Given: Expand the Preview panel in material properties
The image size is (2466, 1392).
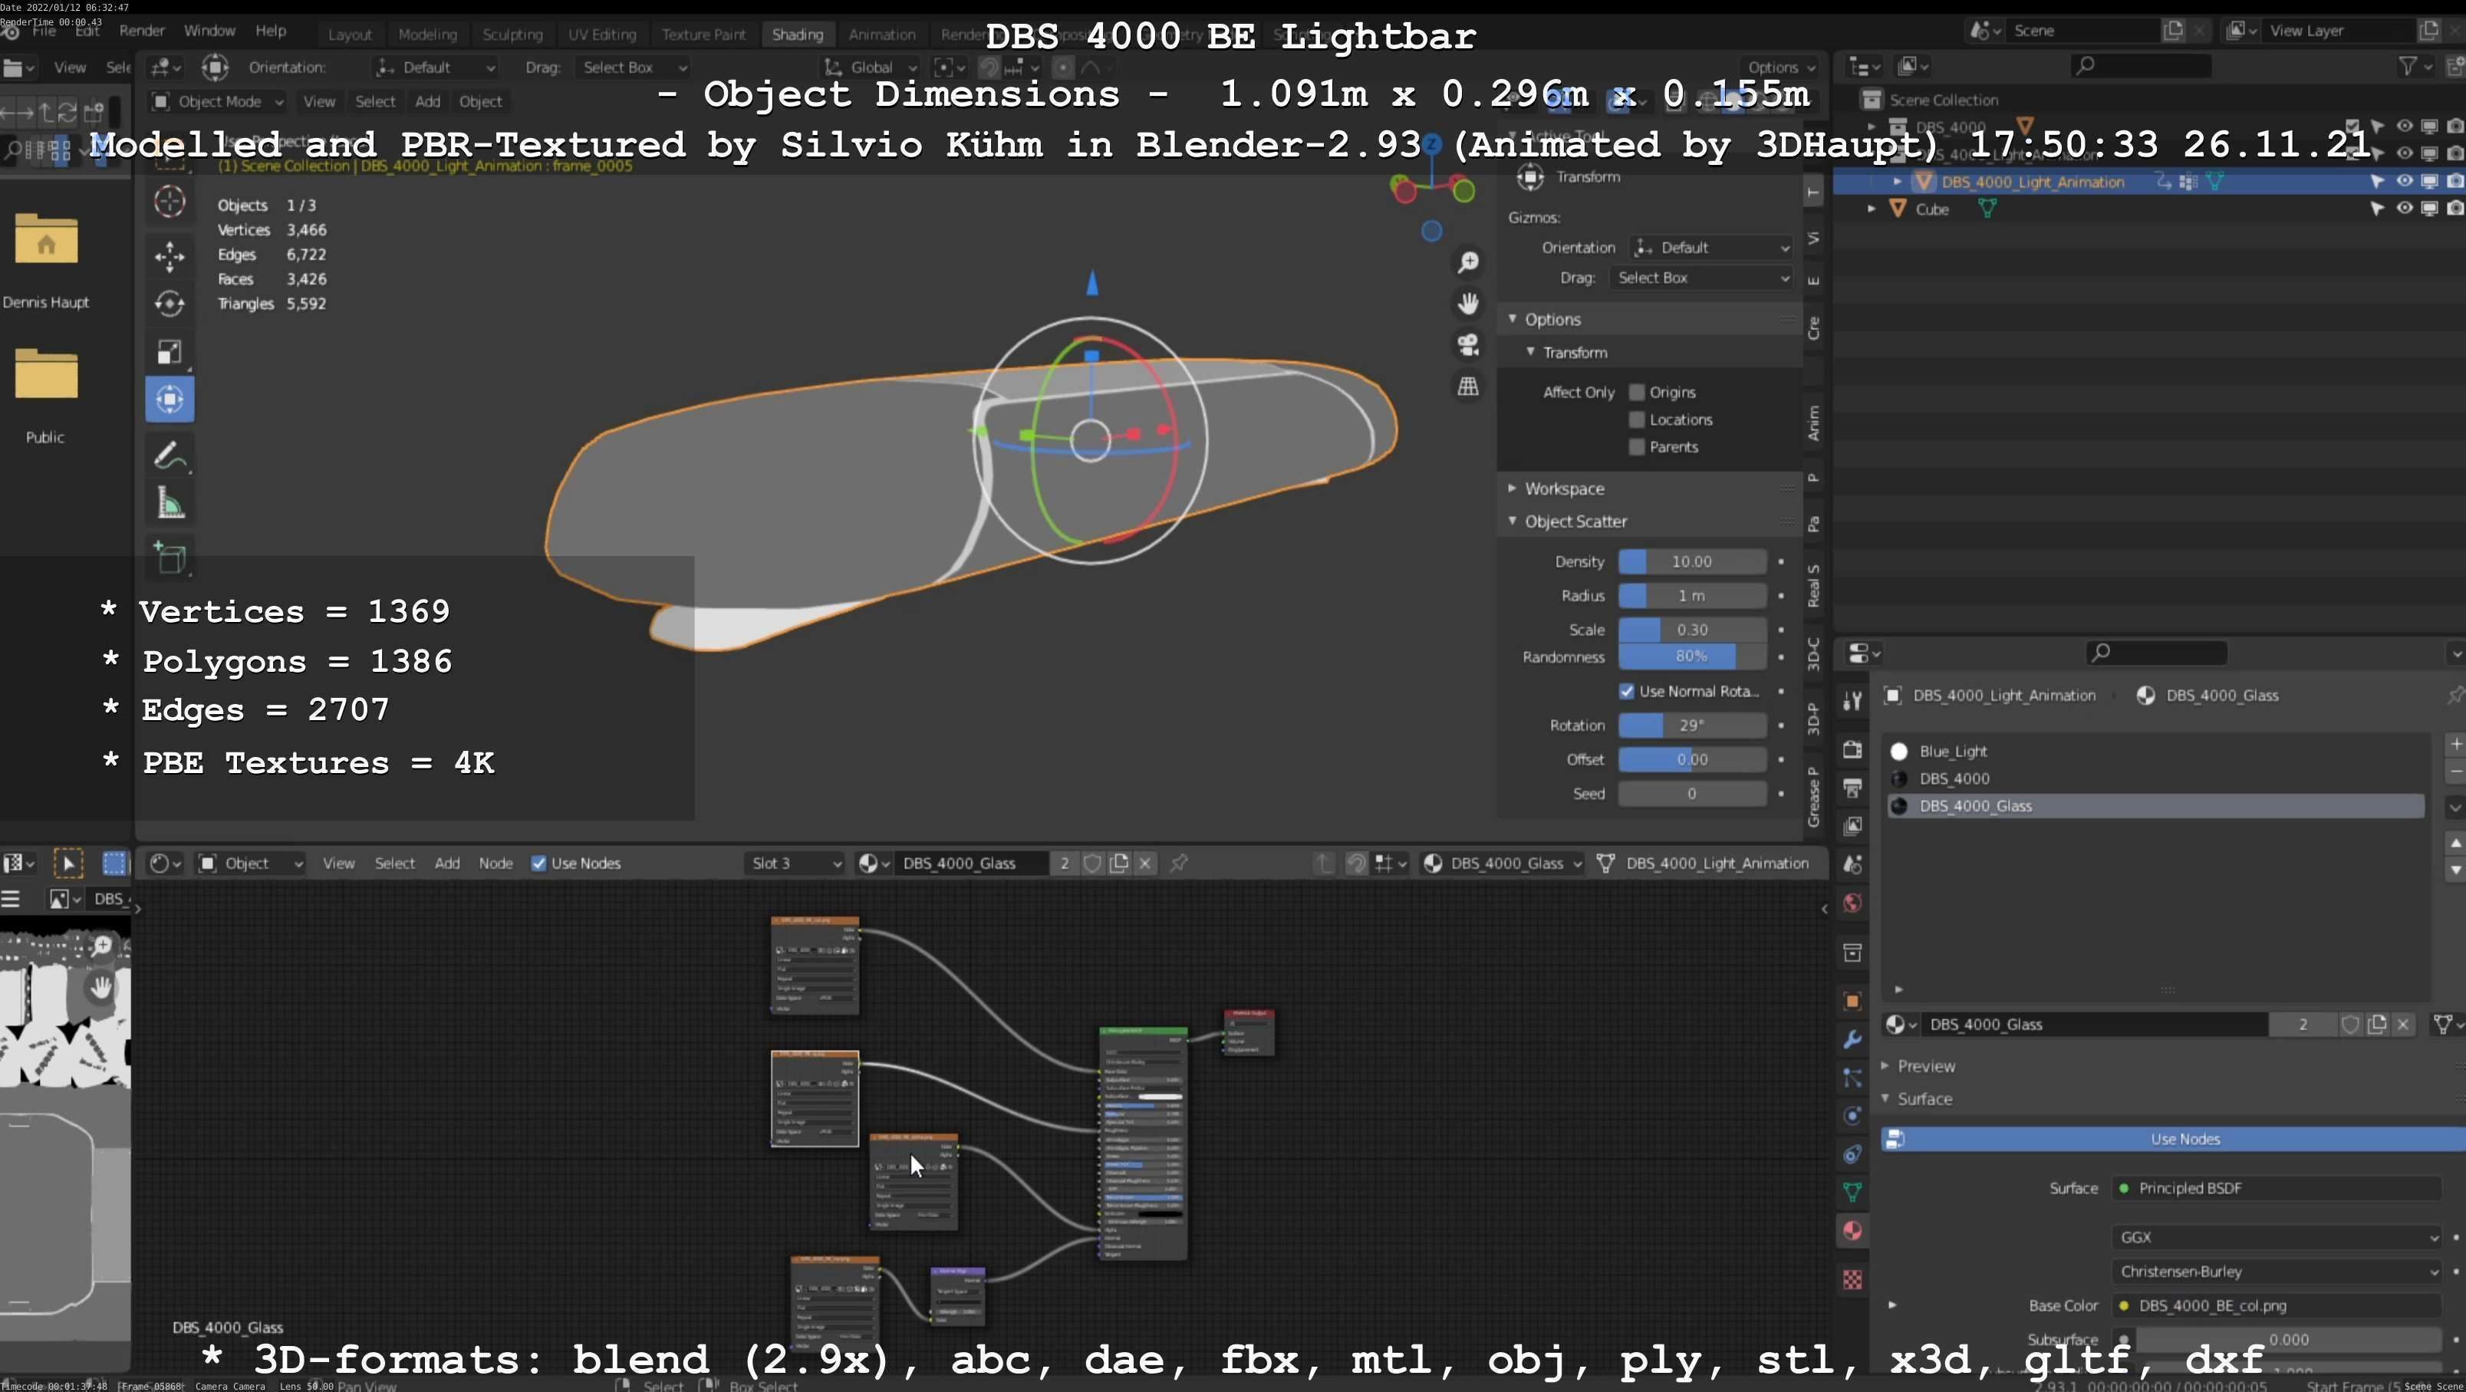Looking at the screenshot, I should (1926, 1065).
